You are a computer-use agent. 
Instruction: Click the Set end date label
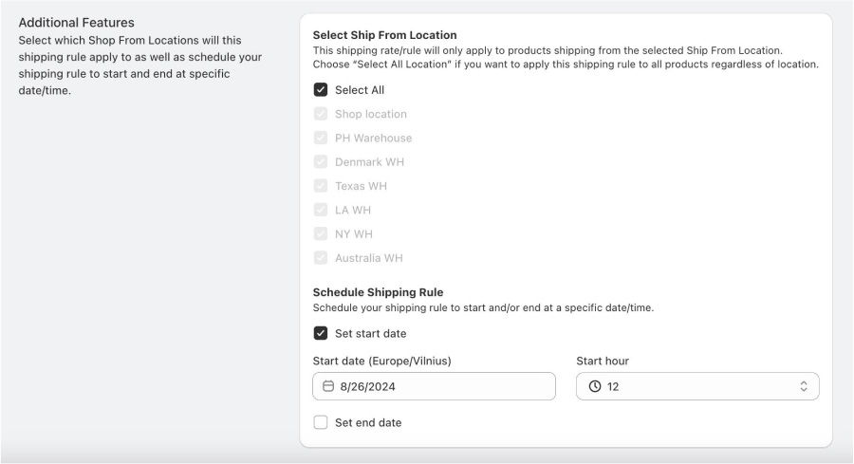tap(368, 422)
